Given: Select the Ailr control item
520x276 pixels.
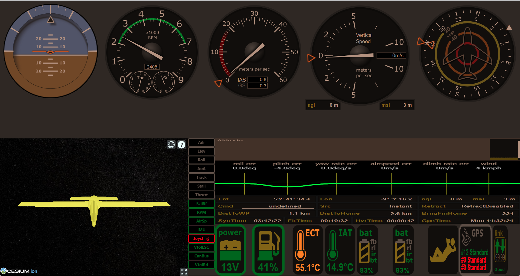Looking at the screenshot, I should 201,143.
